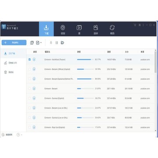Select the Downloading item in left sidebar
This screenshot has width=158, height=158.
[x=13, y=54]
